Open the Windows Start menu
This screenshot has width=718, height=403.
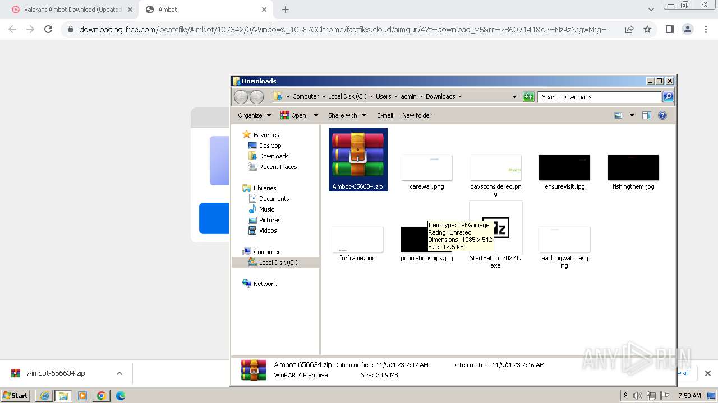16,396
